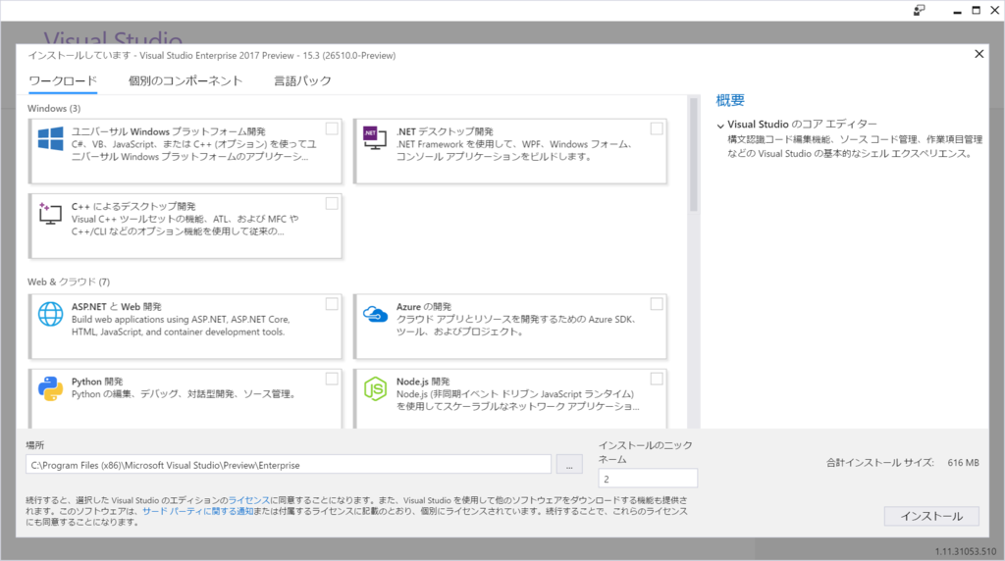Image resolution: width=1005 pixels, height=561 pixels.
Task: Check the .NET デスクトップ開発 checkbox
Action: (657, 128)
